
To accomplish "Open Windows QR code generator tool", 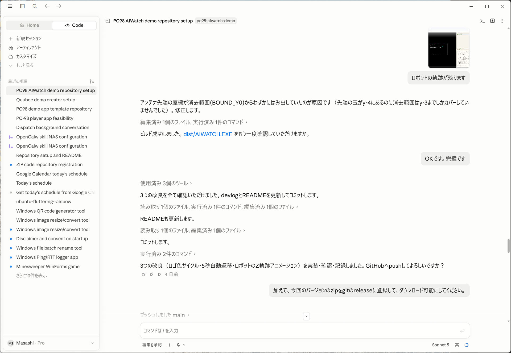I will (x=51, y=211).
